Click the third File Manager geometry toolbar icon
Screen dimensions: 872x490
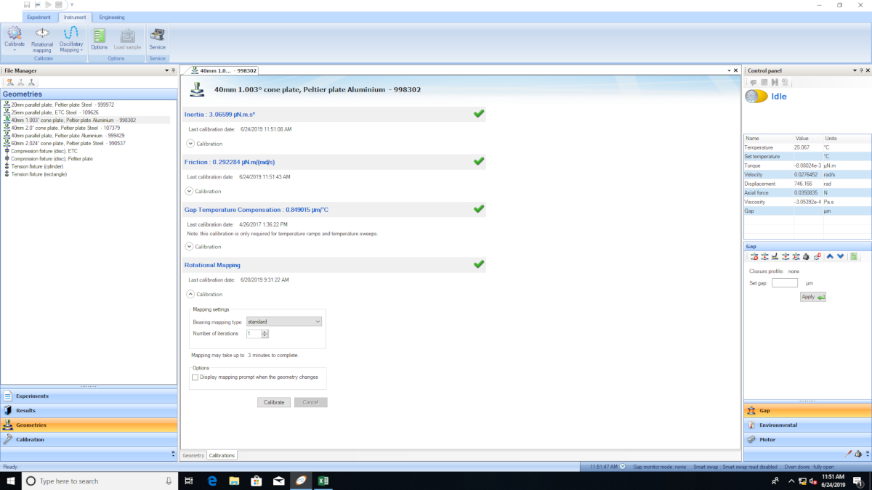point(31,83)
